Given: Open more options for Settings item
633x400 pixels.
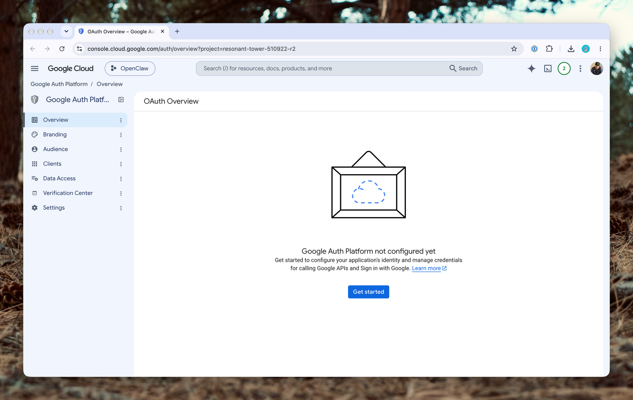Looking at the screenshot, I should coord(121,208).
